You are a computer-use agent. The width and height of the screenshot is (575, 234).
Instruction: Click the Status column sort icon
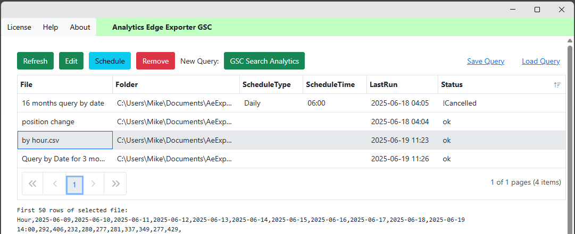(557, 85)
